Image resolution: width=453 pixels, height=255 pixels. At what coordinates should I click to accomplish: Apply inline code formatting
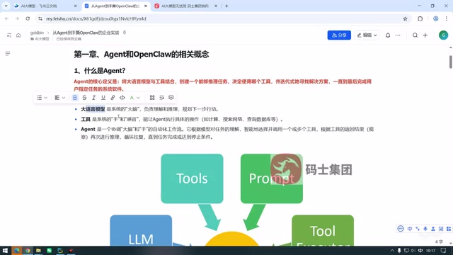click(122, 98)
